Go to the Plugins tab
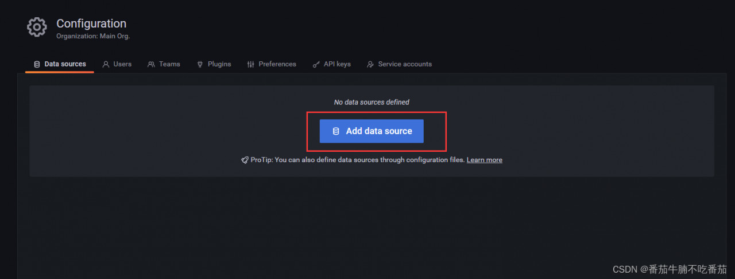Image resolution: width=735 pixels, height=279 pixels. pos(219,64)
